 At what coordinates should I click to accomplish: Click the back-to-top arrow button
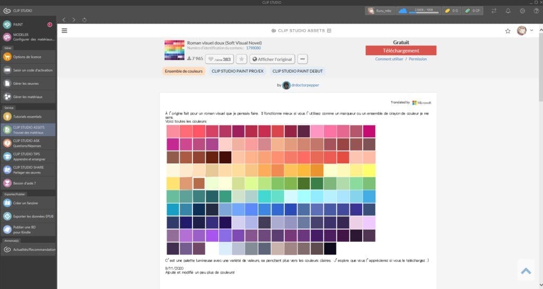(526, 271)
